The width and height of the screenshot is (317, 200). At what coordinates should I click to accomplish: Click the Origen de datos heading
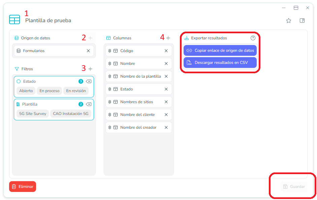tap(35, 38)
